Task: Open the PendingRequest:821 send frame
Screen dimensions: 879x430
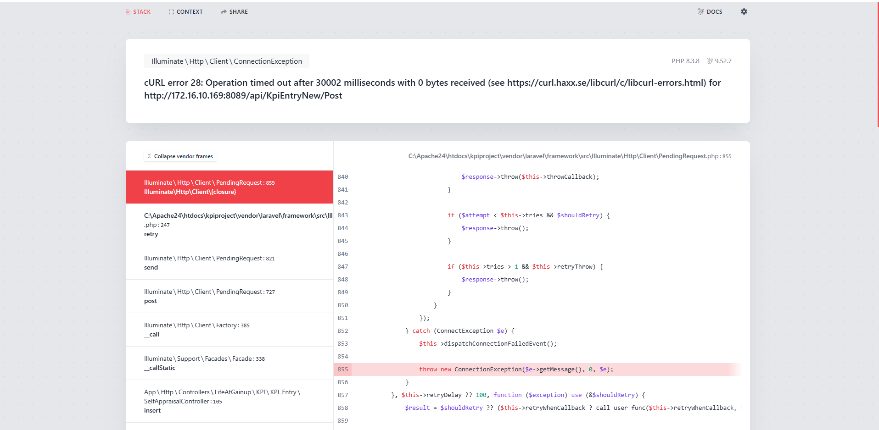Action: click(x=229, y=263)
